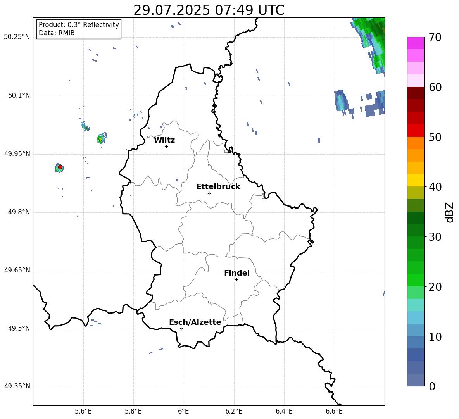Click colorbar tick label 60

(x=435, y=87)
